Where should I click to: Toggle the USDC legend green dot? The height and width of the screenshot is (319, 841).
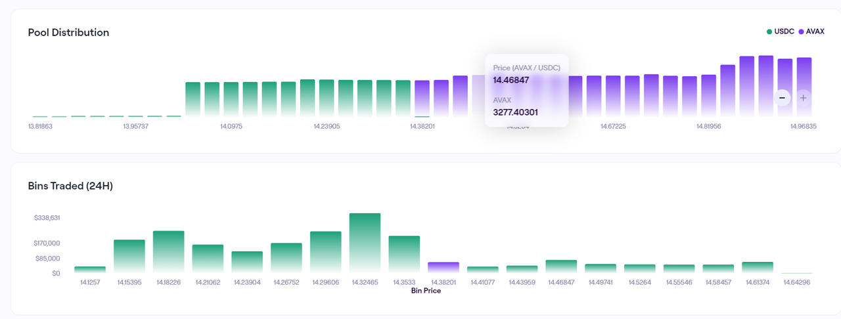[x=769, y=32]
